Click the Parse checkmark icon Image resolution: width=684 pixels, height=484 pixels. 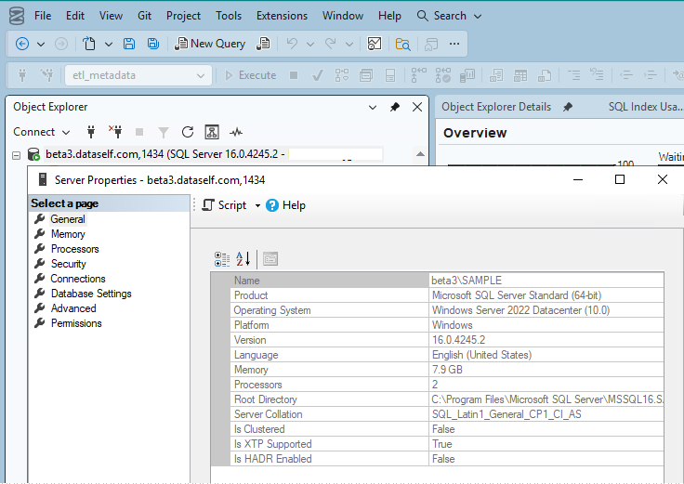coord(318,75)
